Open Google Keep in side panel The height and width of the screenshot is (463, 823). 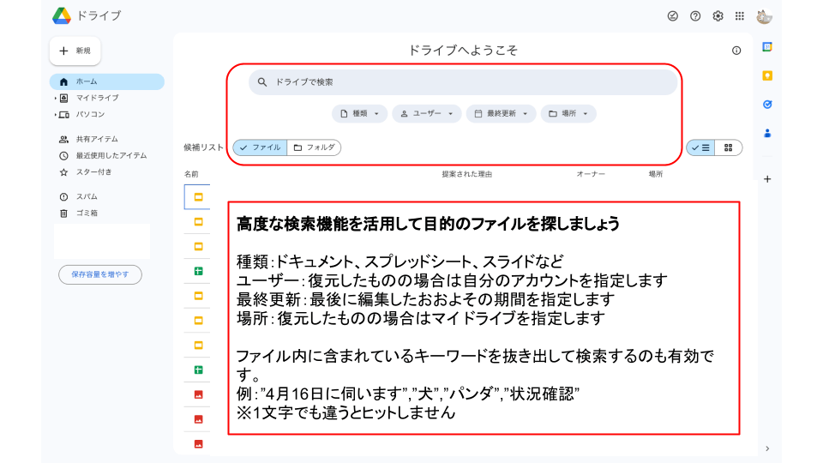[767, 75]
